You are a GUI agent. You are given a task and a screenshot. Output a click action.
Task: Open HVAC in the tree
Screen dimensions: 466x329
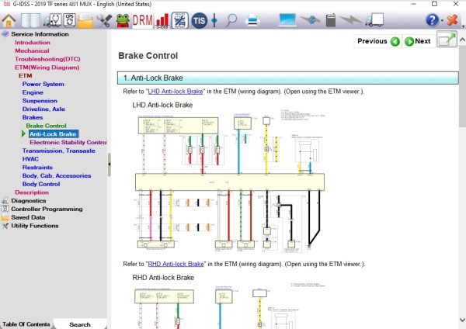(x=30, y=159)
